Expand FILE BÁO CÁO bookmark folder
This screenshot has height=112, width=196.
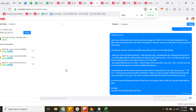70,14
